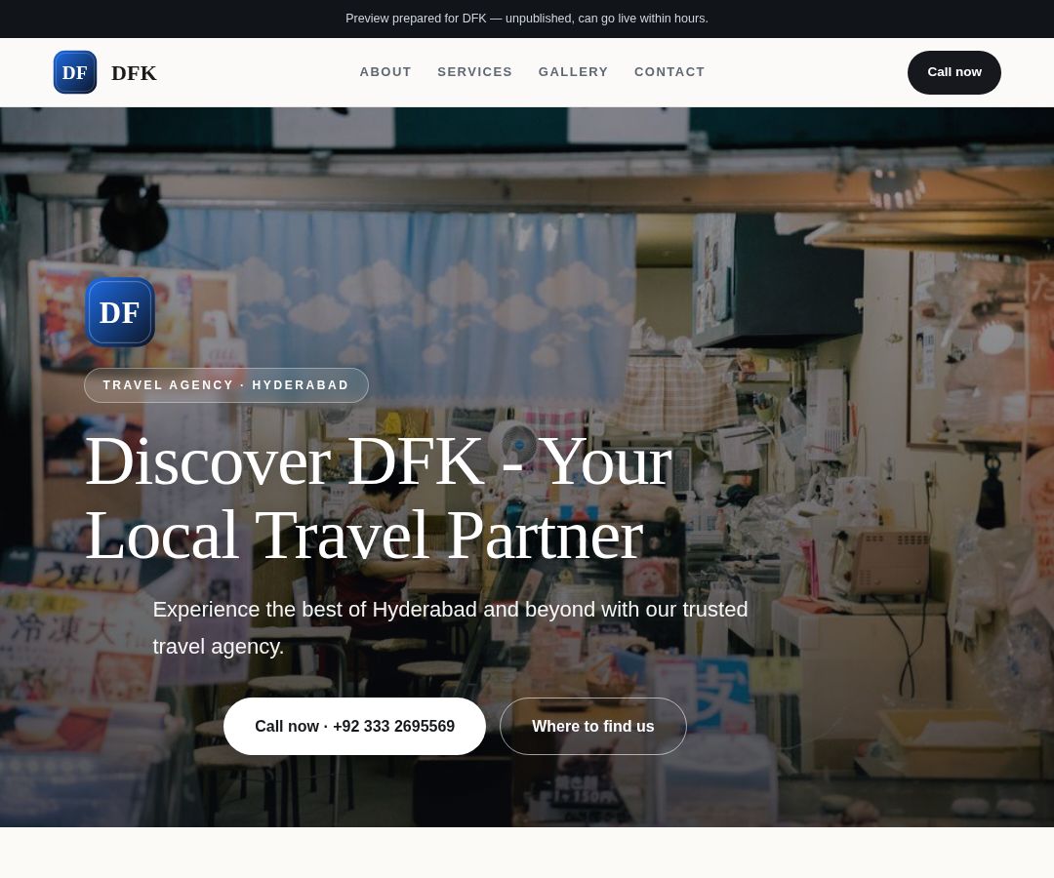The width and height of the screenshot is (1054, 878).
Task: Click the headline Discover DFK - Your Local Travel Partner
Action: (x=379, y=498)
